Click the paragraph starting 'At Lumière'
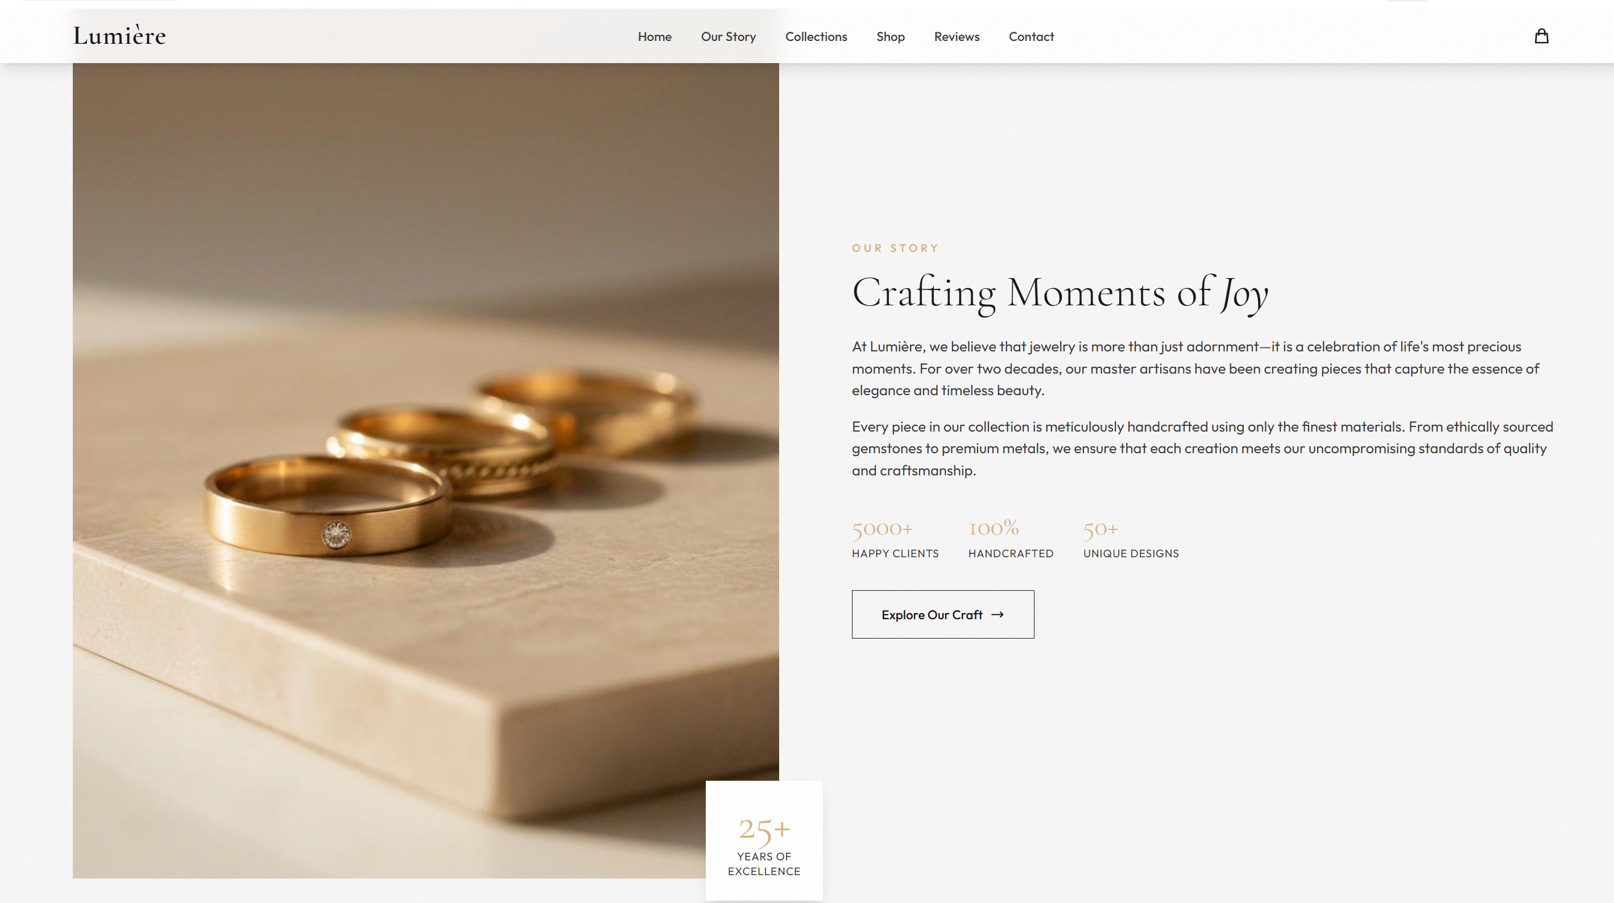Screen dimensions: 1614x903 (x=1195, y=368)
